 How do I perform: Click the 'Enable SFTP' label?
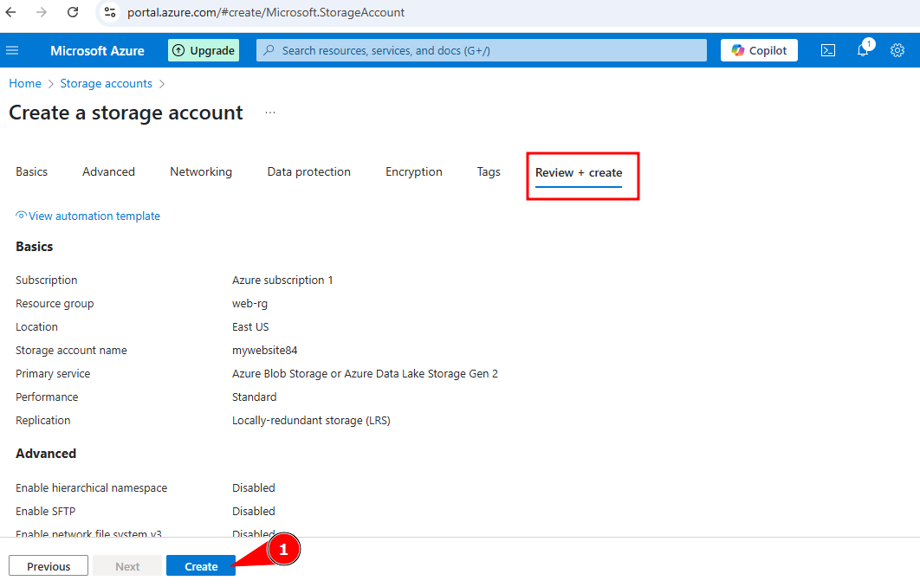point(46,512)
